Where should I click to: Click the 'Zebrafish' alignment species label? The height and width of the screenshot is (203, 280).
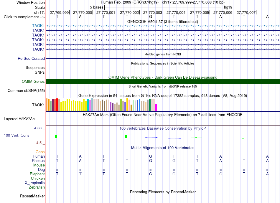pos(37,187)
